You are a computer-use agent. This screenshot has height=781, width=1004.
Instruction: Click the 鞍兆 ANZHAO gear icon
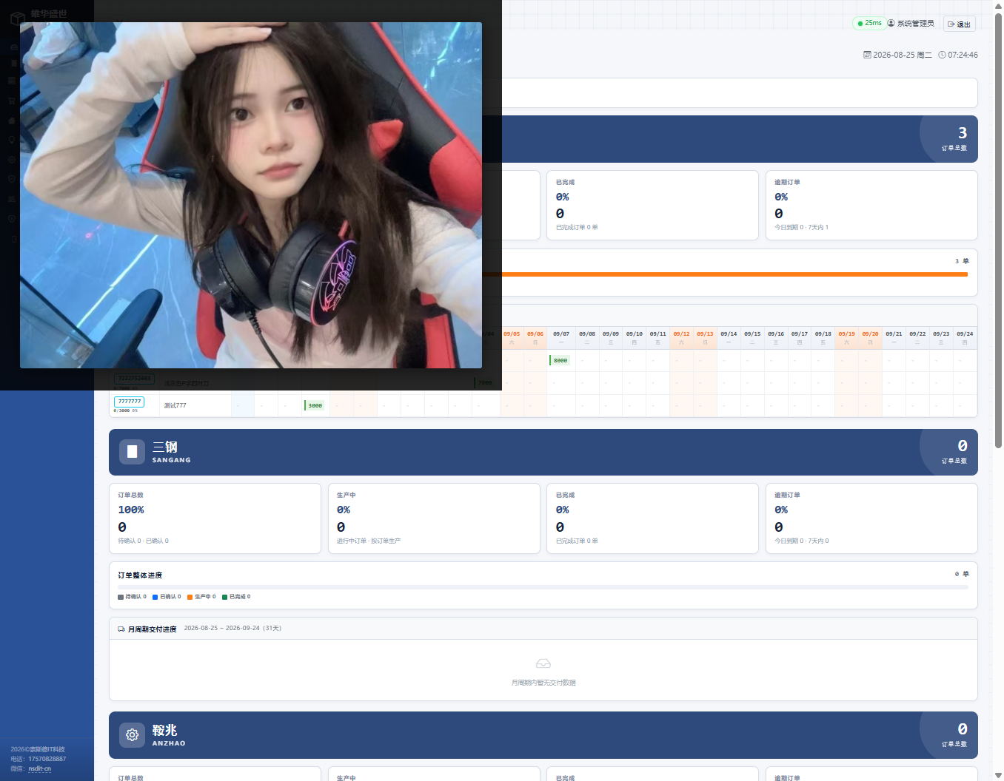pyautogui.click(x=132, y=735)
